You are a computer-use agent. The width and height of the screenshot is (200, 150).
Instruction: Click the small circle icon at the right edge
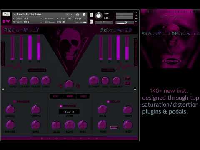pyautogui.click(x=135, y=89)
